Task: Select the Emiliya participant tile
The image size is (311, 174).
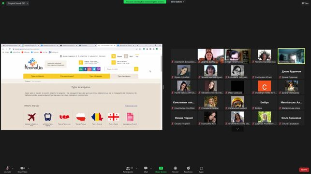Action: (x=265, y=102)
